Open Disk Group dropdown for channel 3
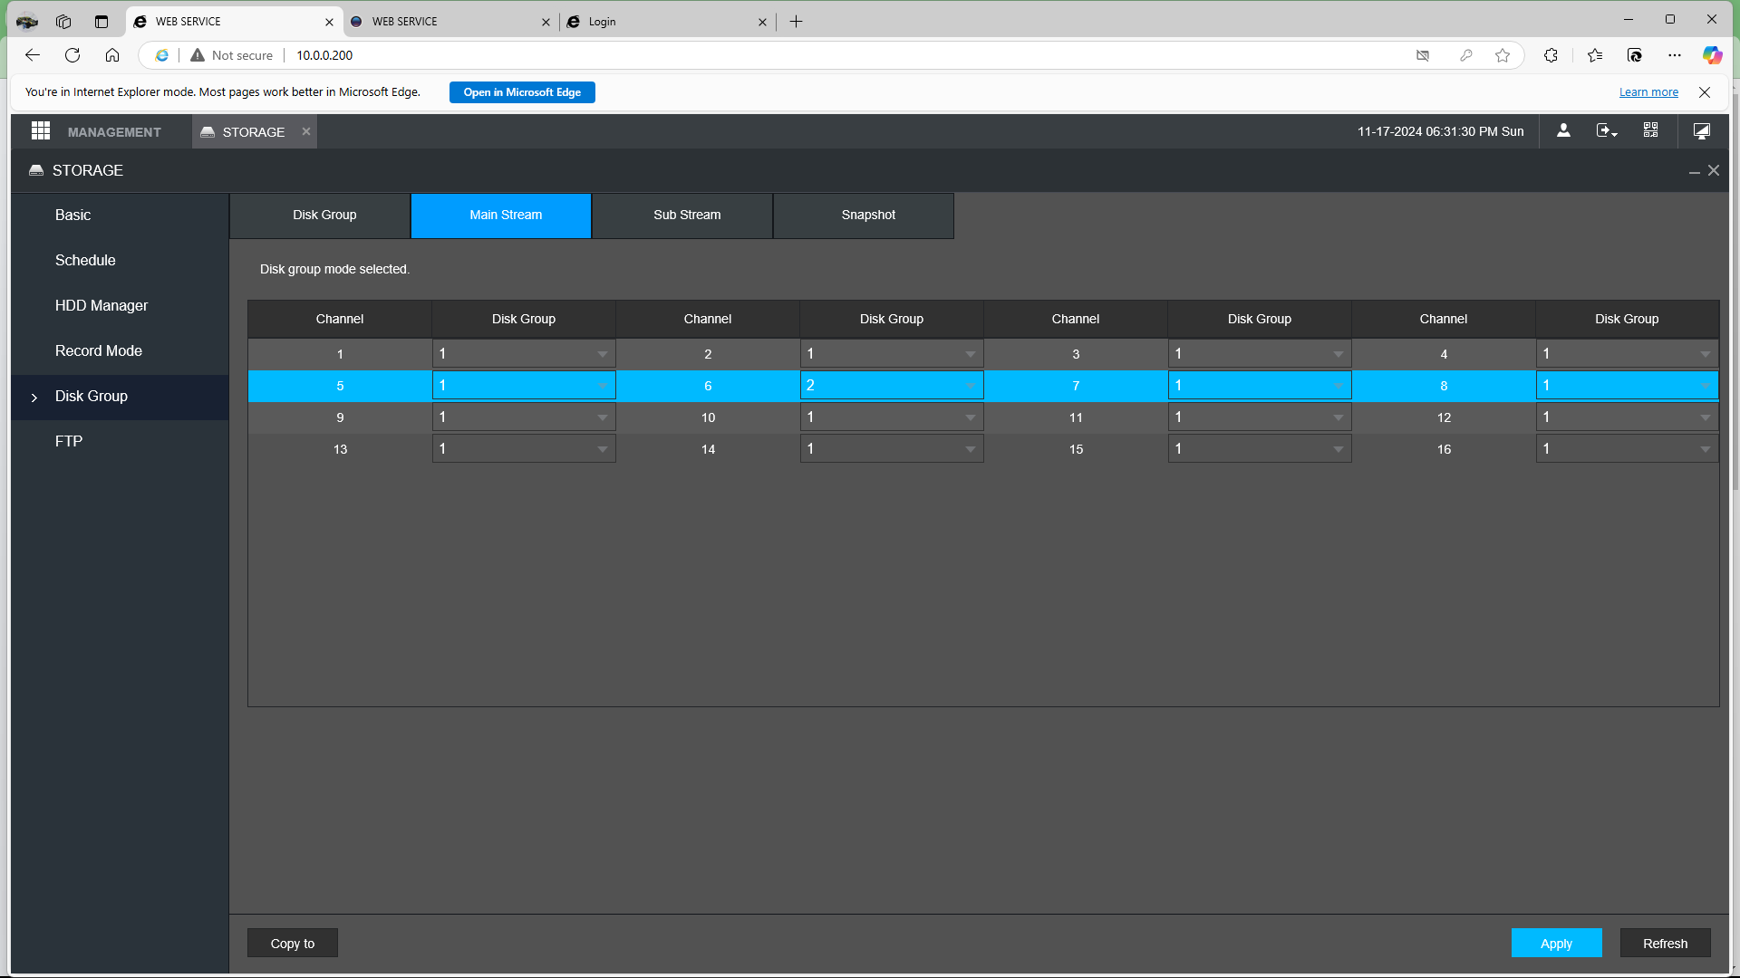This screenshot has height=978, width=1740. (x=1260, y=354)
